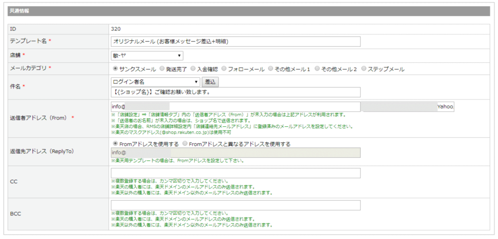Click the CC address input field

point(235,173)
